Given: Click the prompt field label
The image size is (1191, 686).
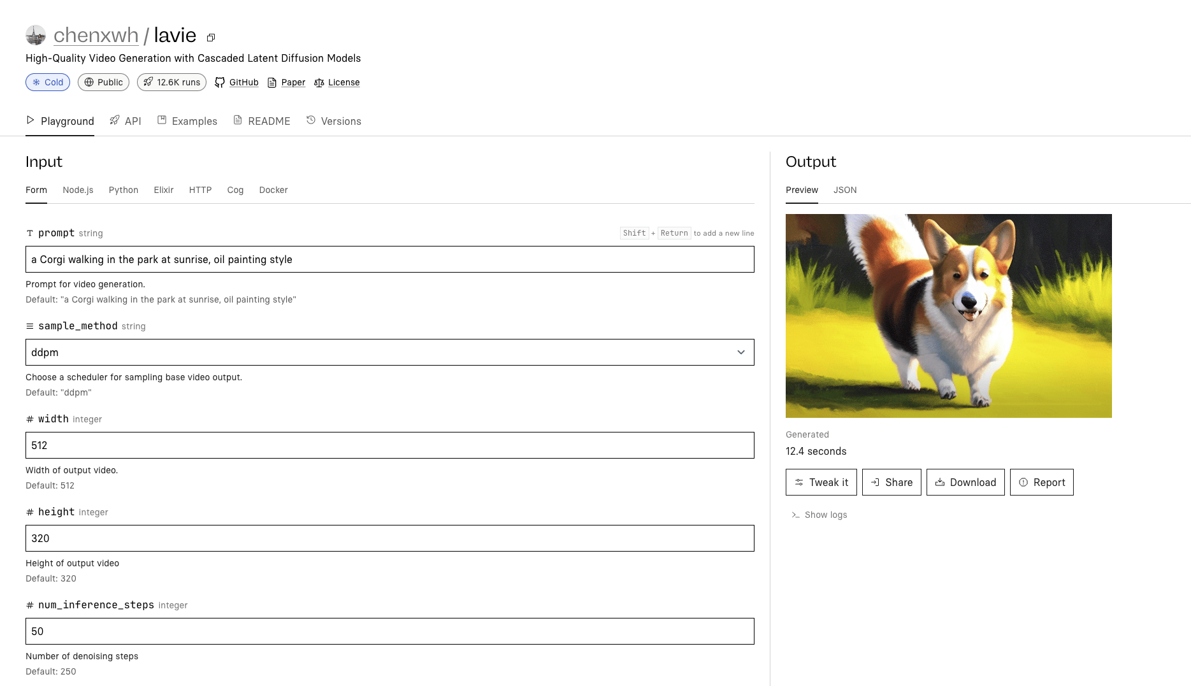Looking at the screenshot, I should tap(56, 233).
